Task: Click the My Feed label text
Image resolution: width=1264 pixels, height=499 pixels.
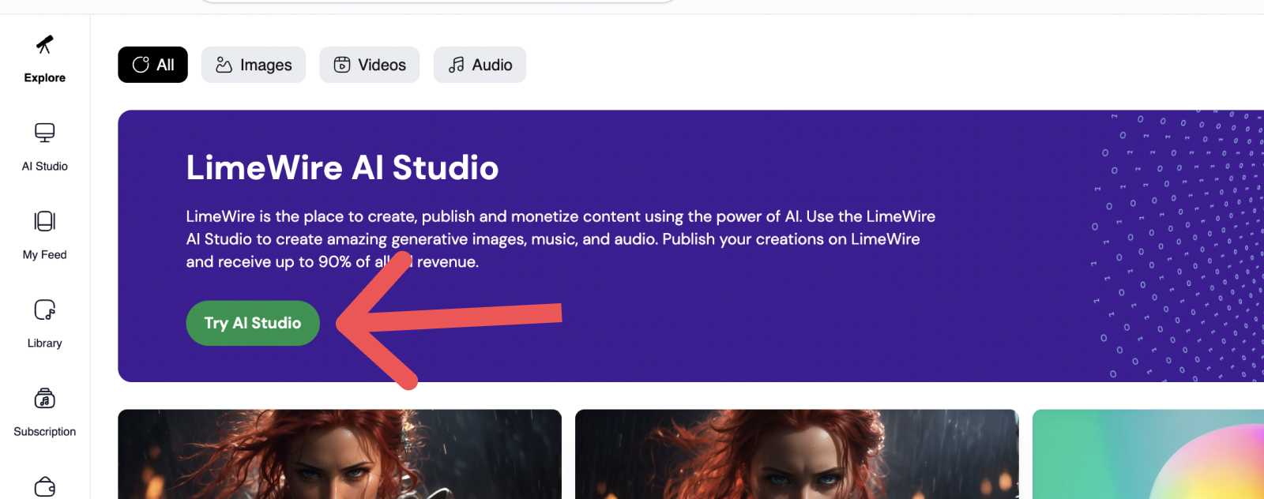Action: tap(45, 254)
